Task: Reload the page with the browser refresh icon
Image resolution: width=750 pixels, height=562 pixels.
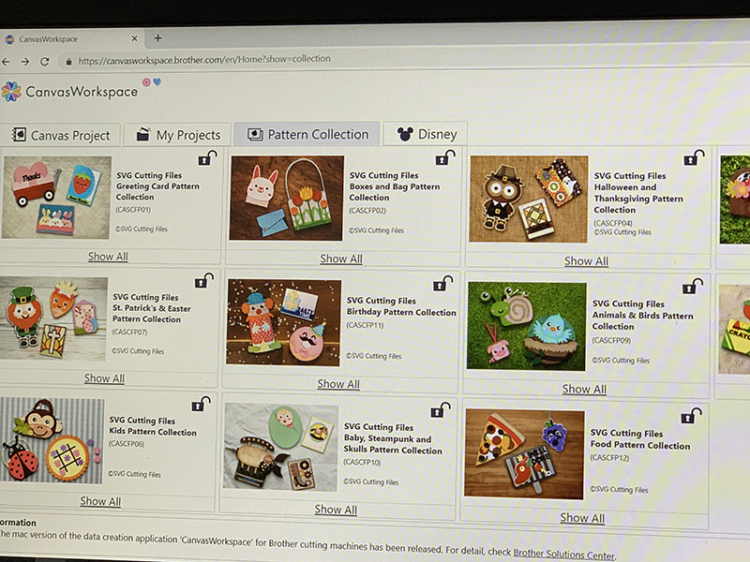Action: coord(44,62)
